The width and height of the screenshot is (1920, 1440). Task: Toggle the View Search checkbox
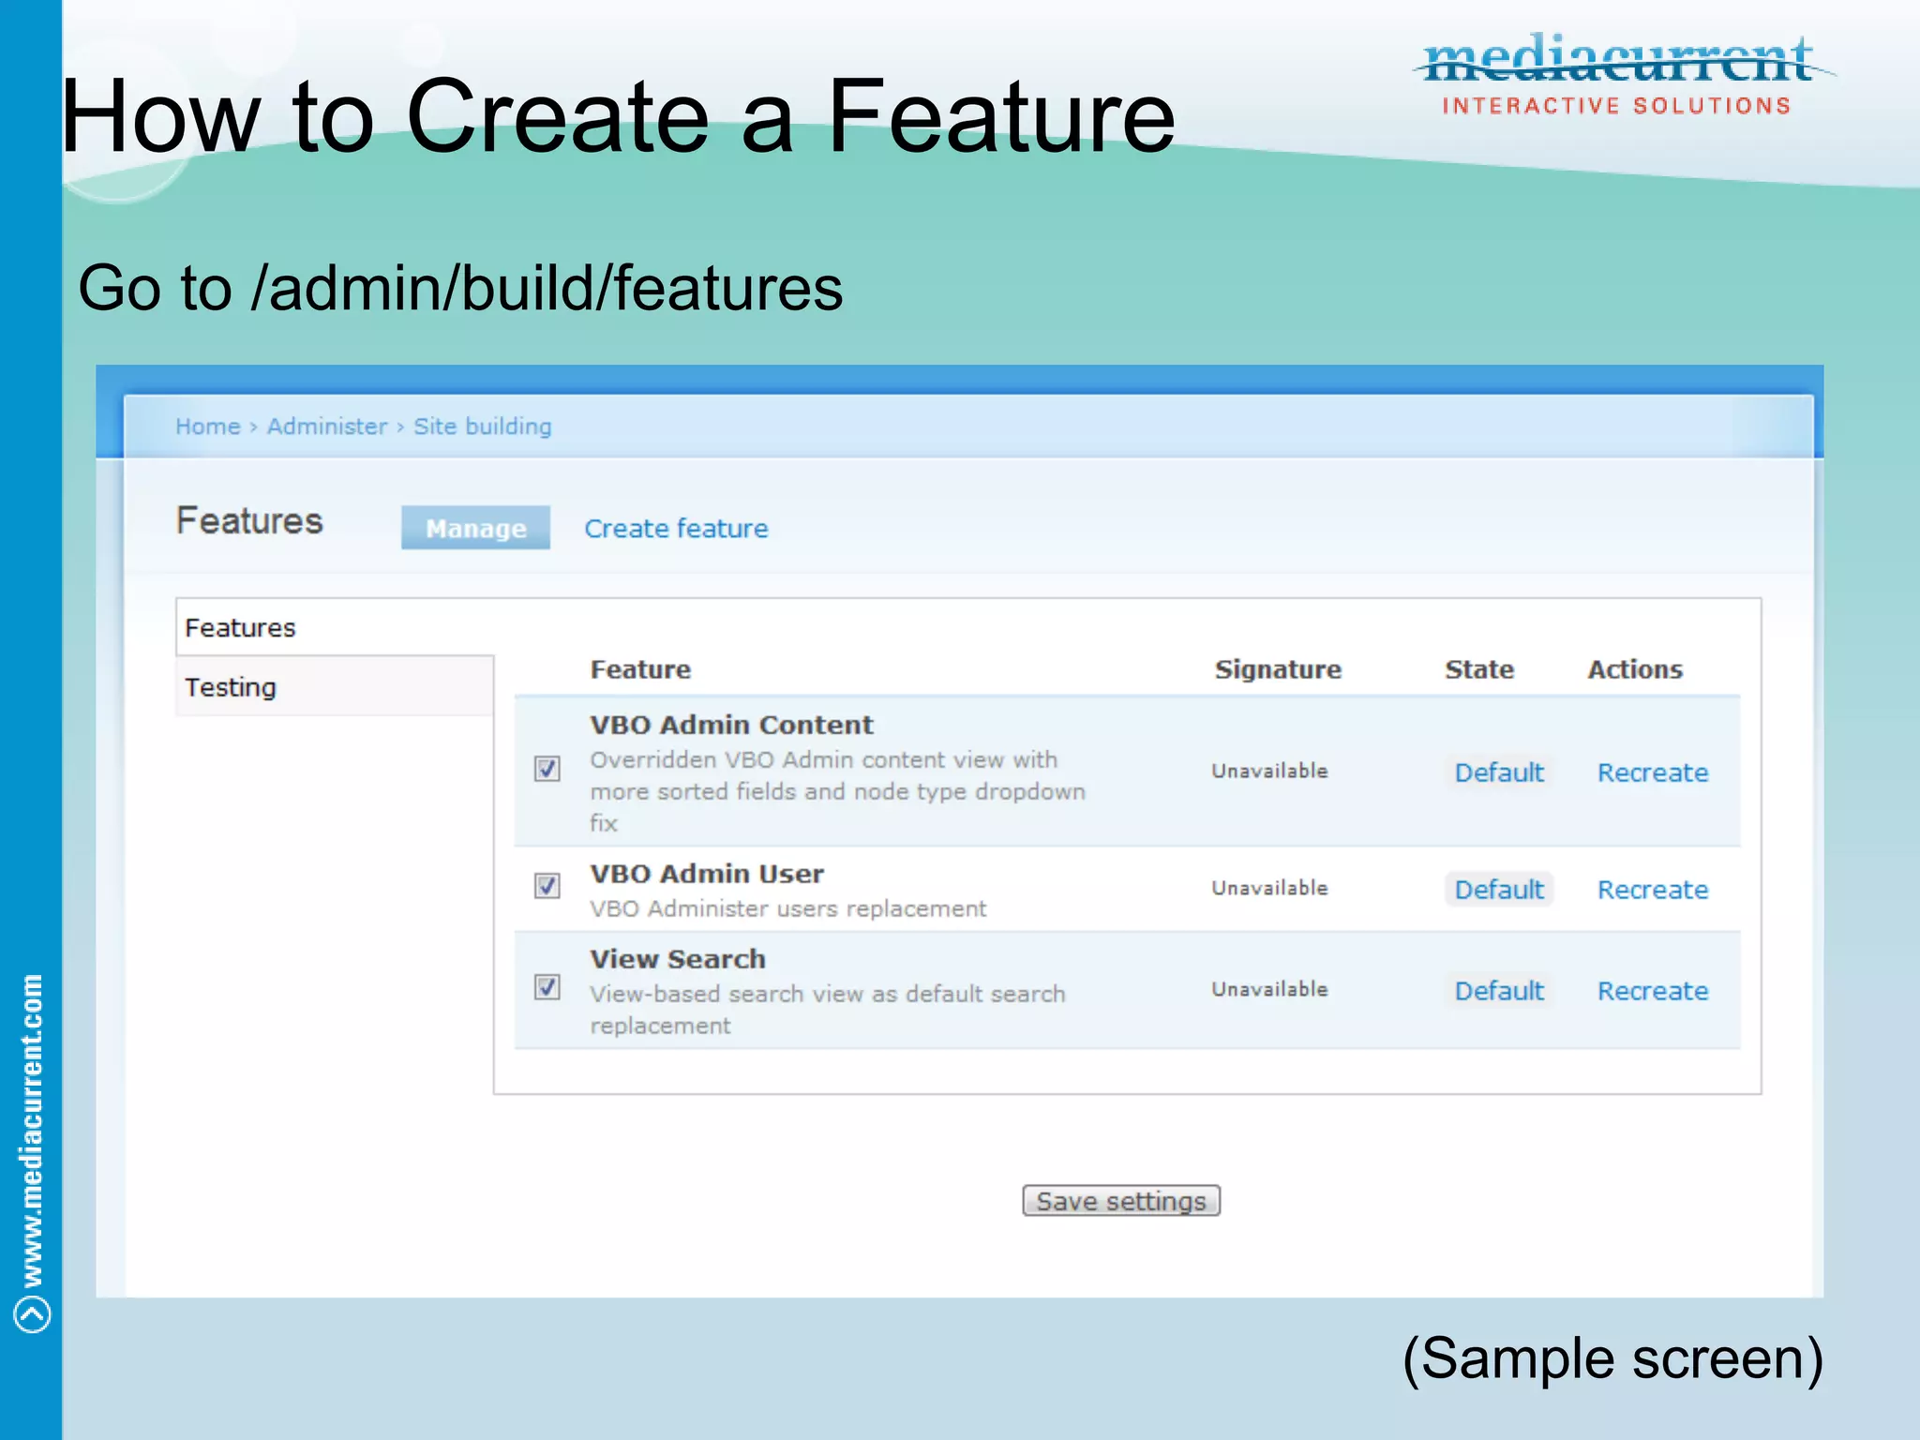pyautogui.click(x=547, y=987)
